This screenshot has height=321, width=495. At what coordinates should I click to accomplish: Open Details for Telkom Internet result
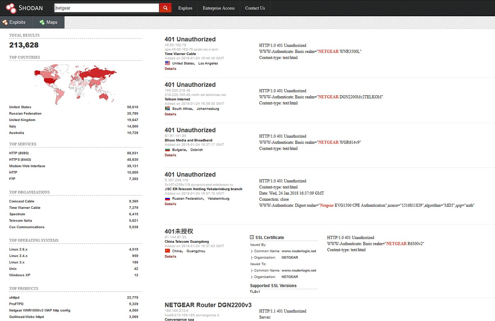(x=170, y=114)
